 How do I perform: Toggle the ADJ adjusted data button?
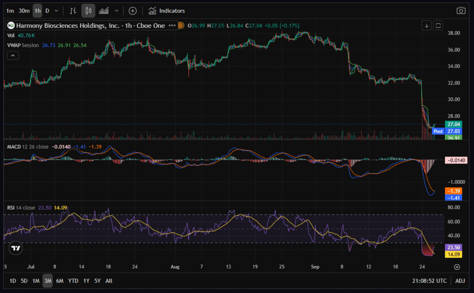[x=460, y=281]
